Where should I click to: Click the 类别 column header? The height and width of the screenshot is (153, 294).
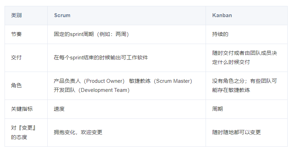click(16, 15)
